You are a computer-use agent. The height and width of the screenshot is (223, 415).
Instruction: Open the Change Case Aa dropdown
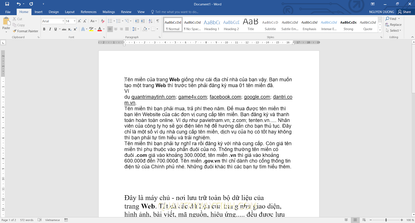93,21
